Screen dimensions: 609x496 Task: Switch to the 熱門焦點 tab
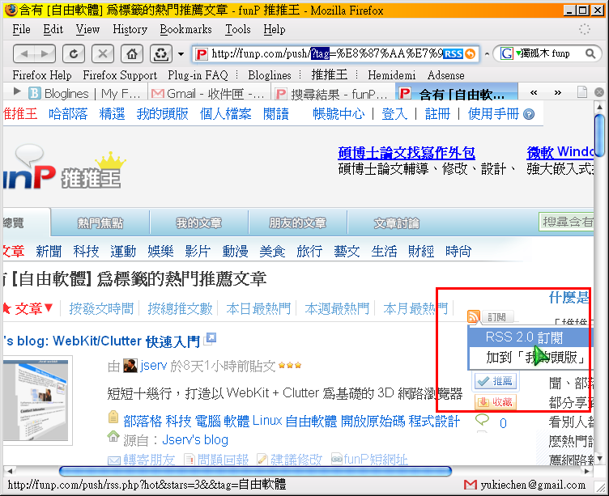pyautogui.click(x=100, y=223)
